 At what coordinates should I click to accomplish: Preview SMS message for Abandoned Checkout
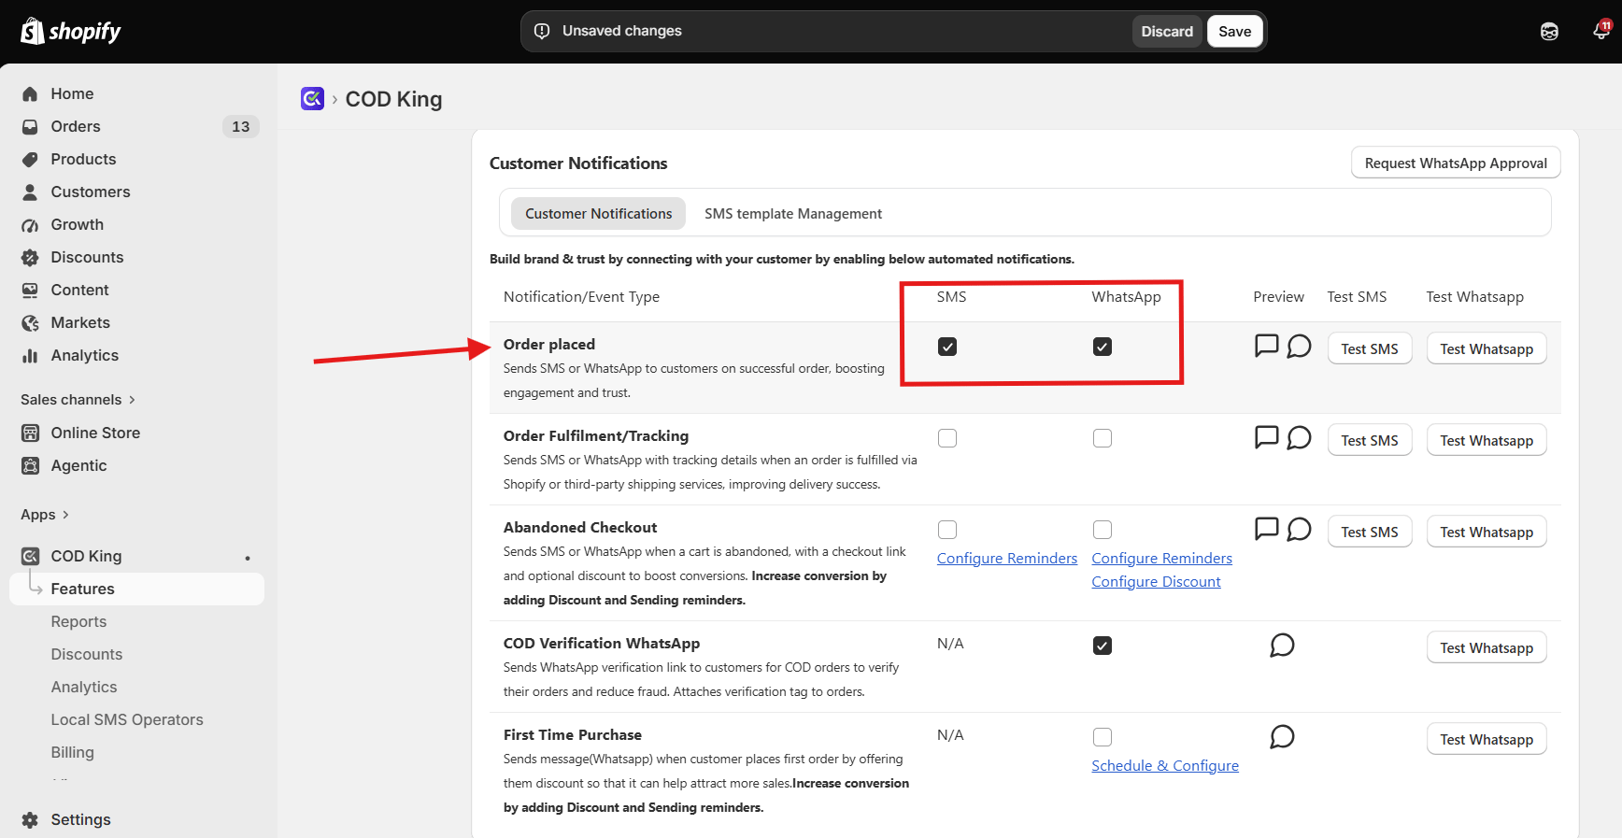[x=1266, y=529]
